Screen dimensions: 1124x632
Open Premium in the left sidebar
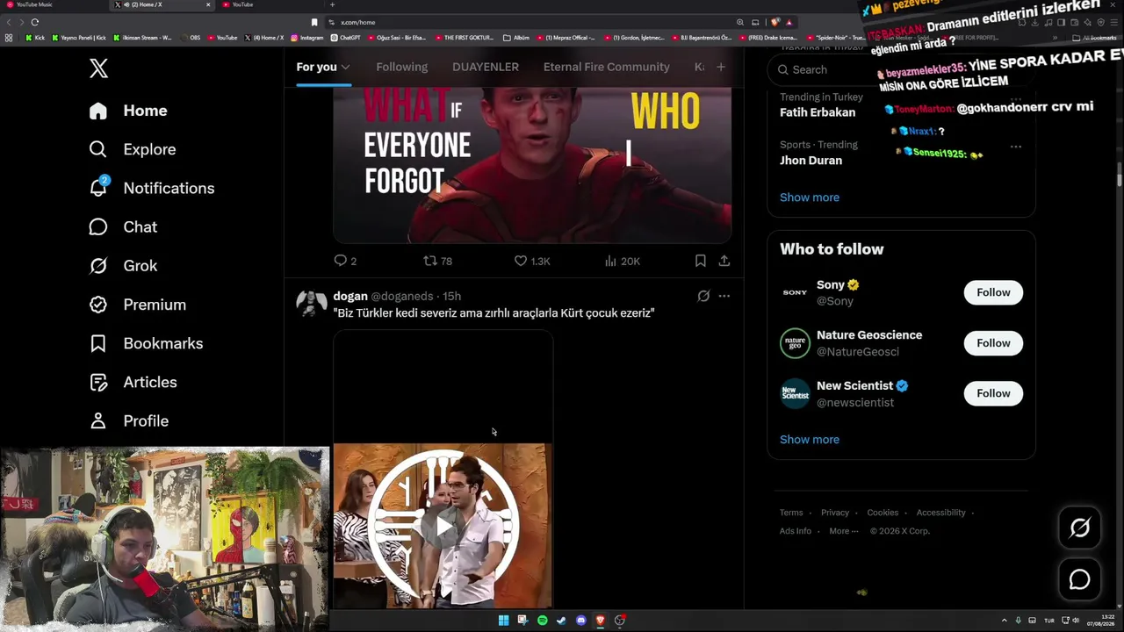tap(138, 305)
